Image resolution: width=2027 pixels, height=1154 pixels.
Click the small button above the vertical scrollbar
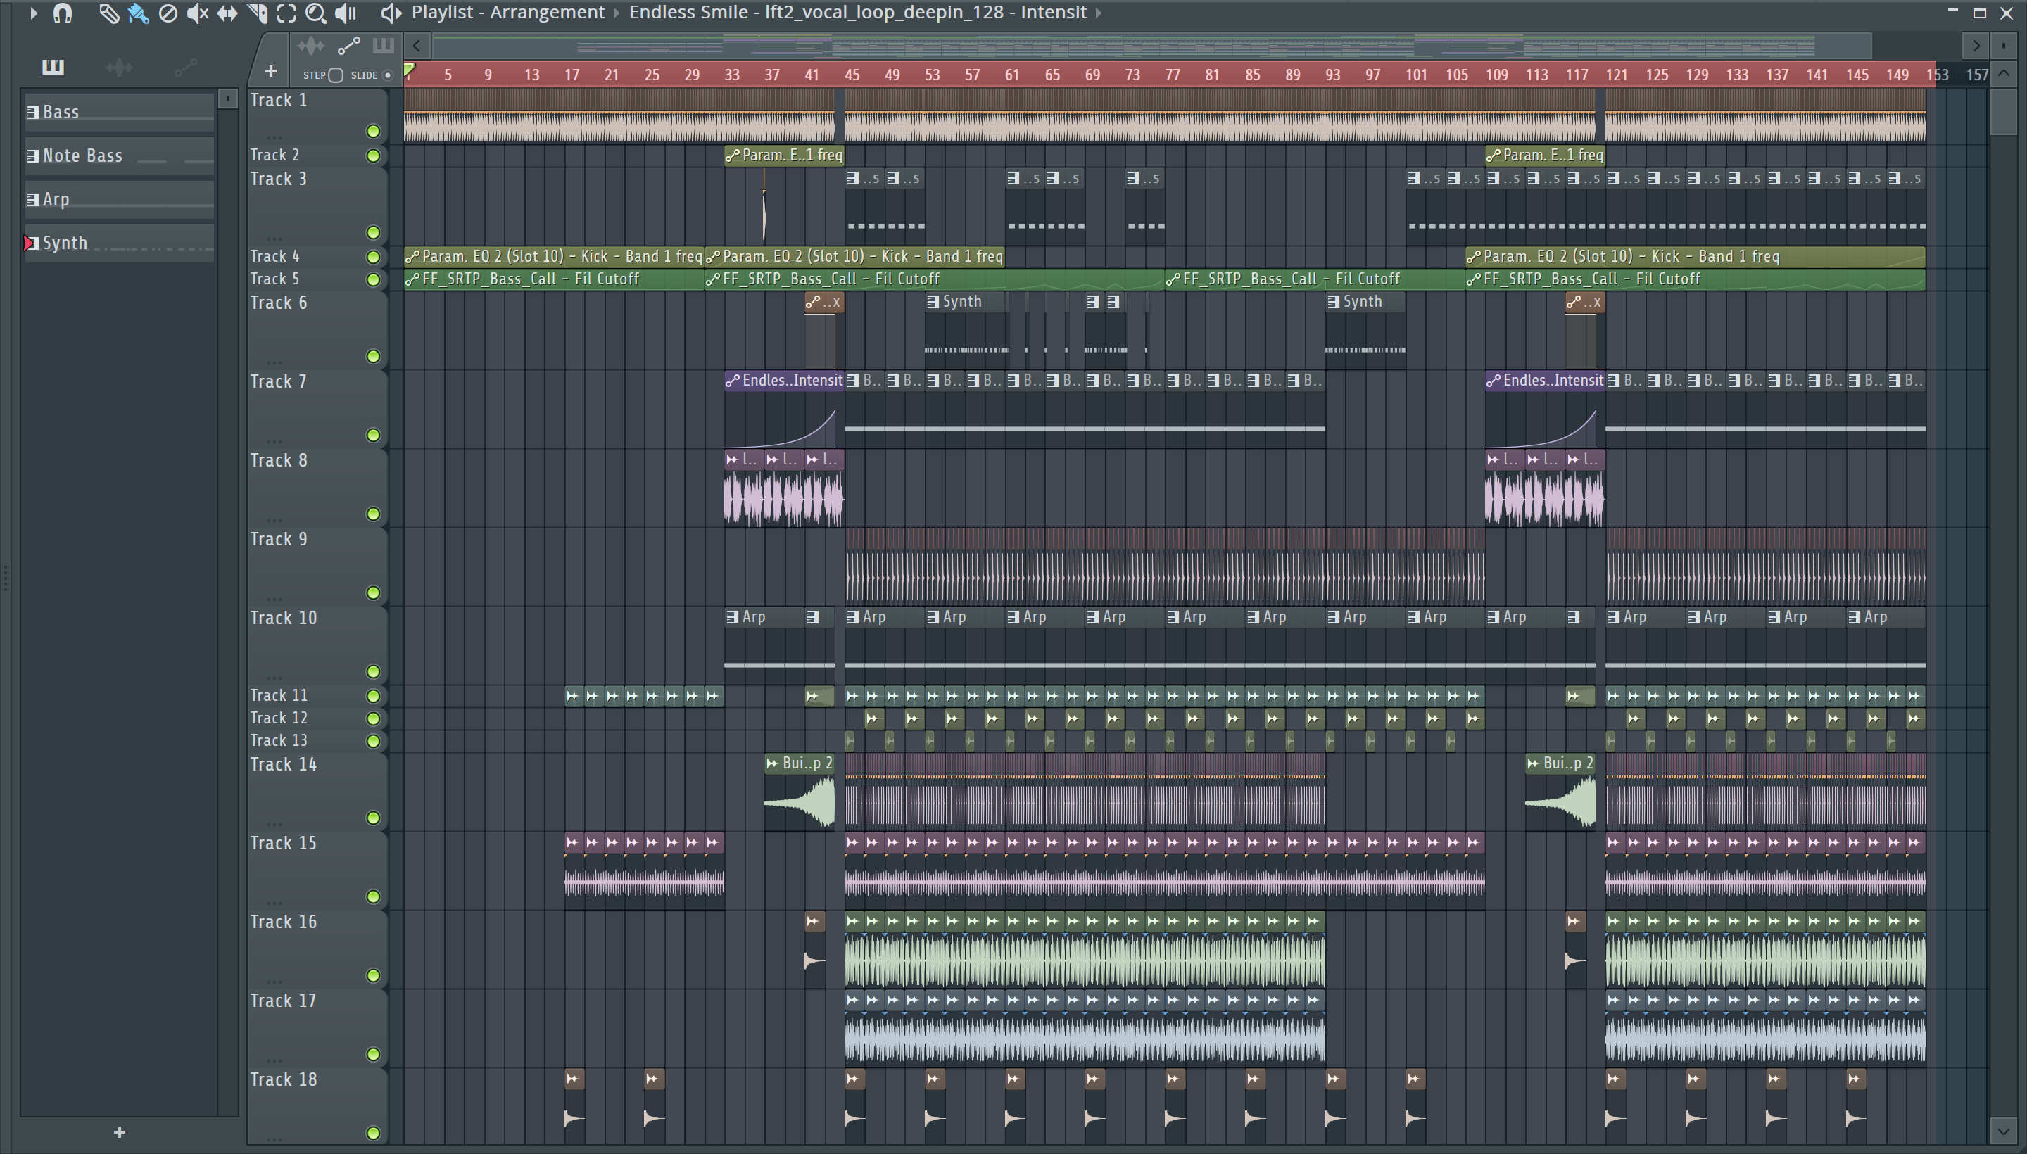click(x=2004, y=46)
